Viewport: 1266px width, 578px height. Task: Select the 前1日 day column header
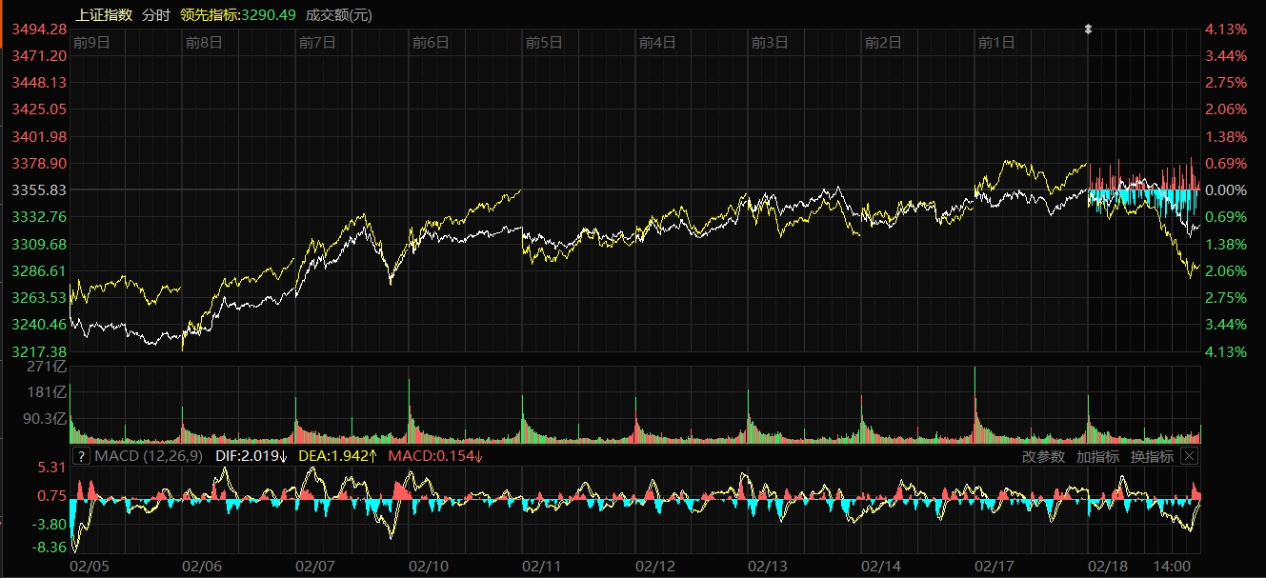click(996, 42)
